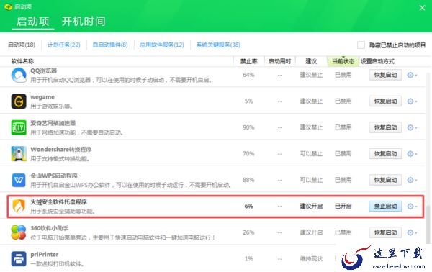Image resolution: width=432 pixels, height=272 pixels.
Task: Switch to the 启动项 main tab
Action: 33,22
